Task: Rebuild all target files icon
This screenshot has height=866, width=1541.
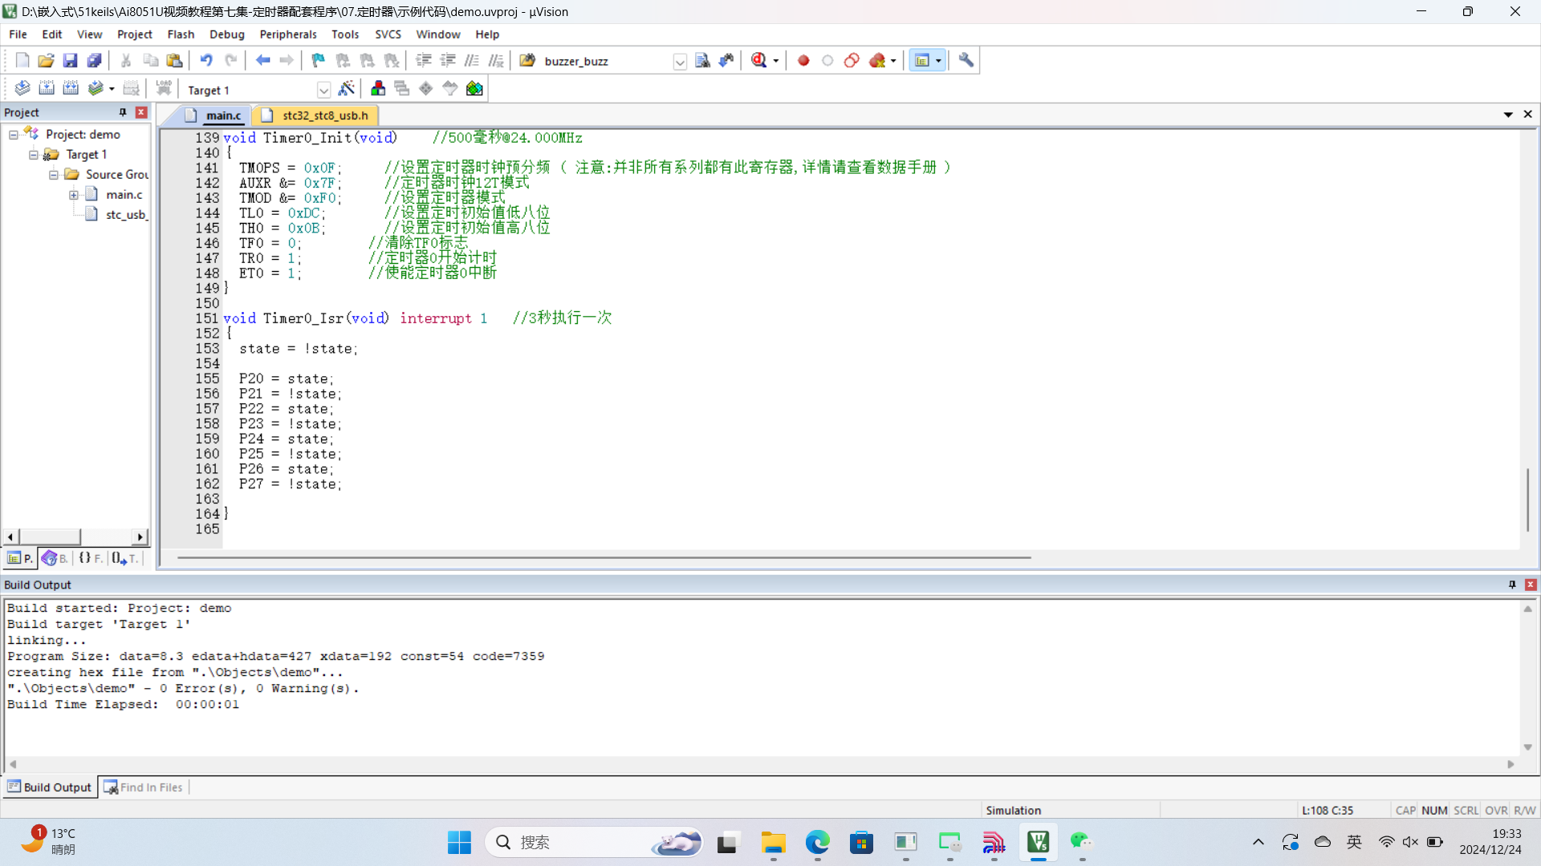Action: [x=71, y=88]
